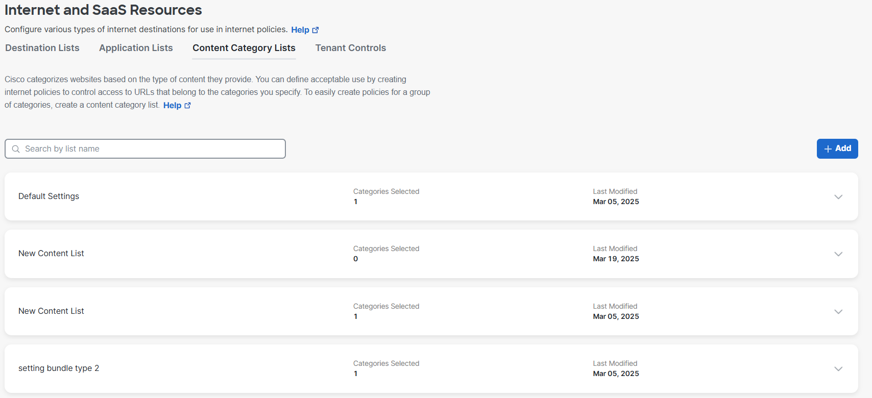This screenshot has height=398, width=872.
Task: Open the Application Lists tab
Action: point(136,48)
